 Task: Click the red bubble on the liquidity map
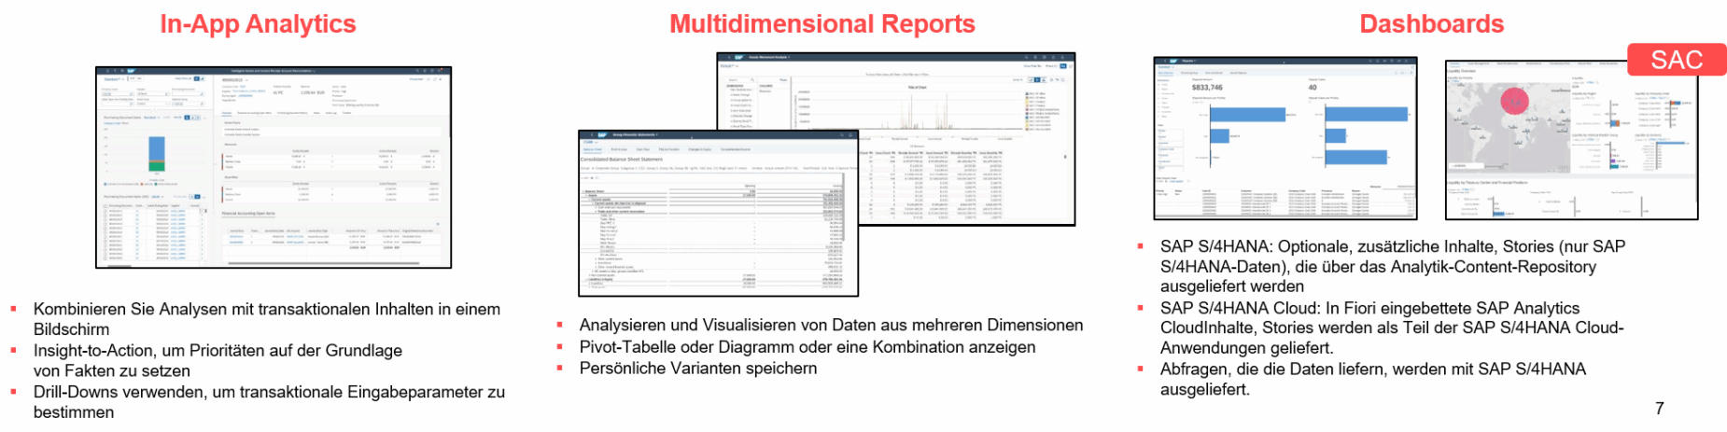tap(1513, 100)
